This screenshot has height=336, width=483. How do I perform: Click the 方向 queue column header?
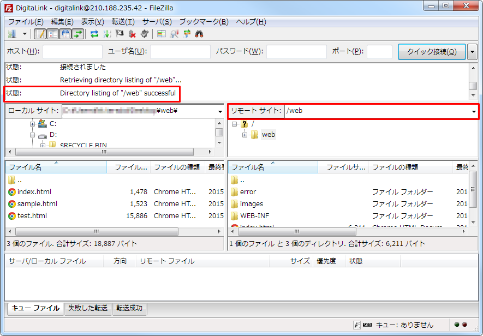point(120,261)
